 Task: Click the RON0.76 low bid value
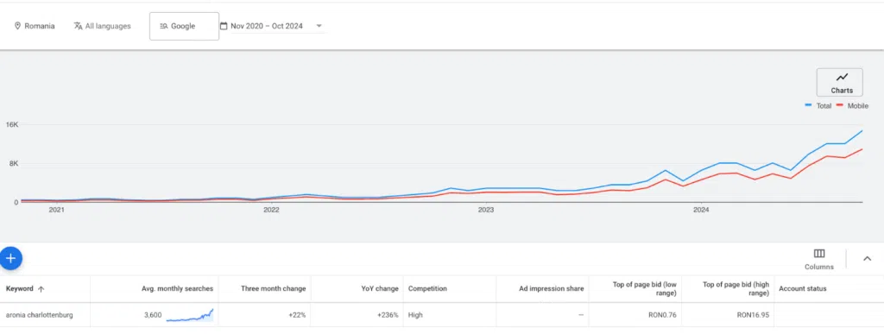tap(662, 315)
